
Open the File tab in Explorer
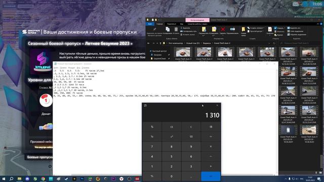[x=150, y=24]
